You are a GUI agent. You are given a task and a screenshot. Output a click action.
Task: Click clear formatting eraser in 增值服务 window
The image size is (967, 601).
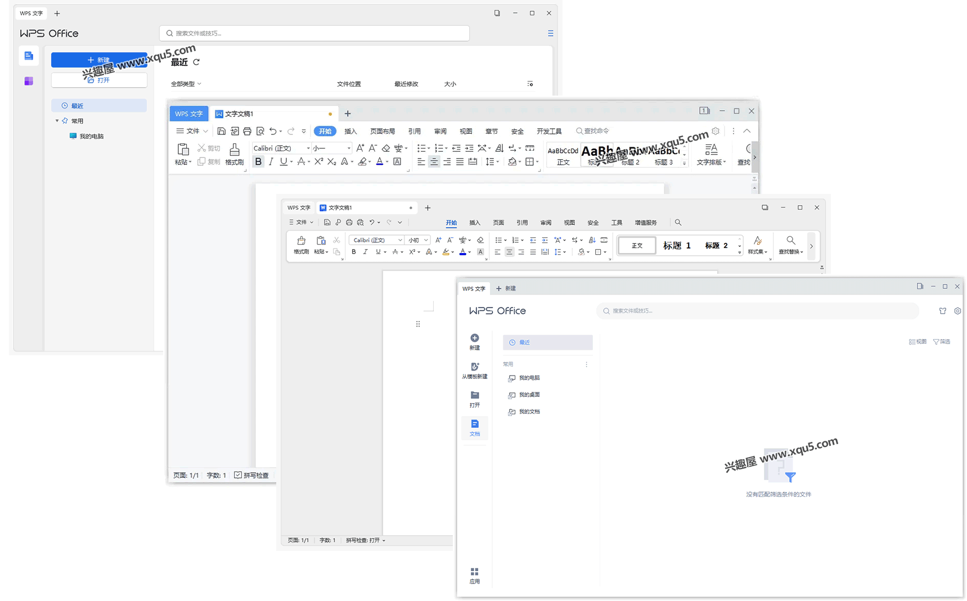click(480, 240)
